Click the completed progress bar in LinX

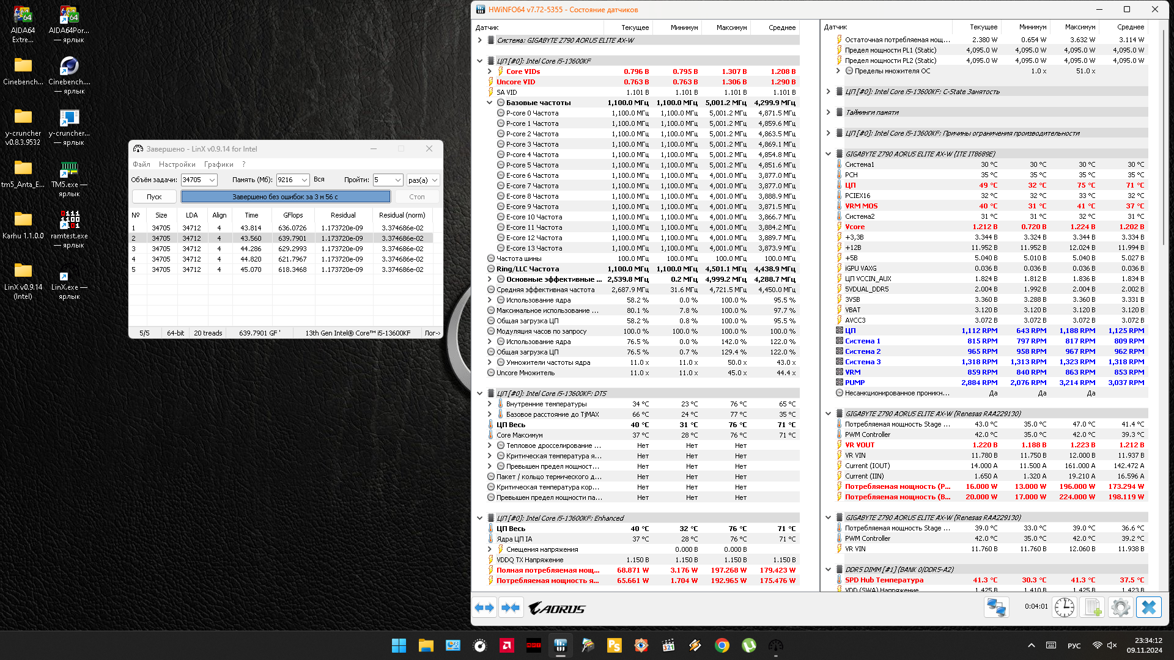(285, 197)
